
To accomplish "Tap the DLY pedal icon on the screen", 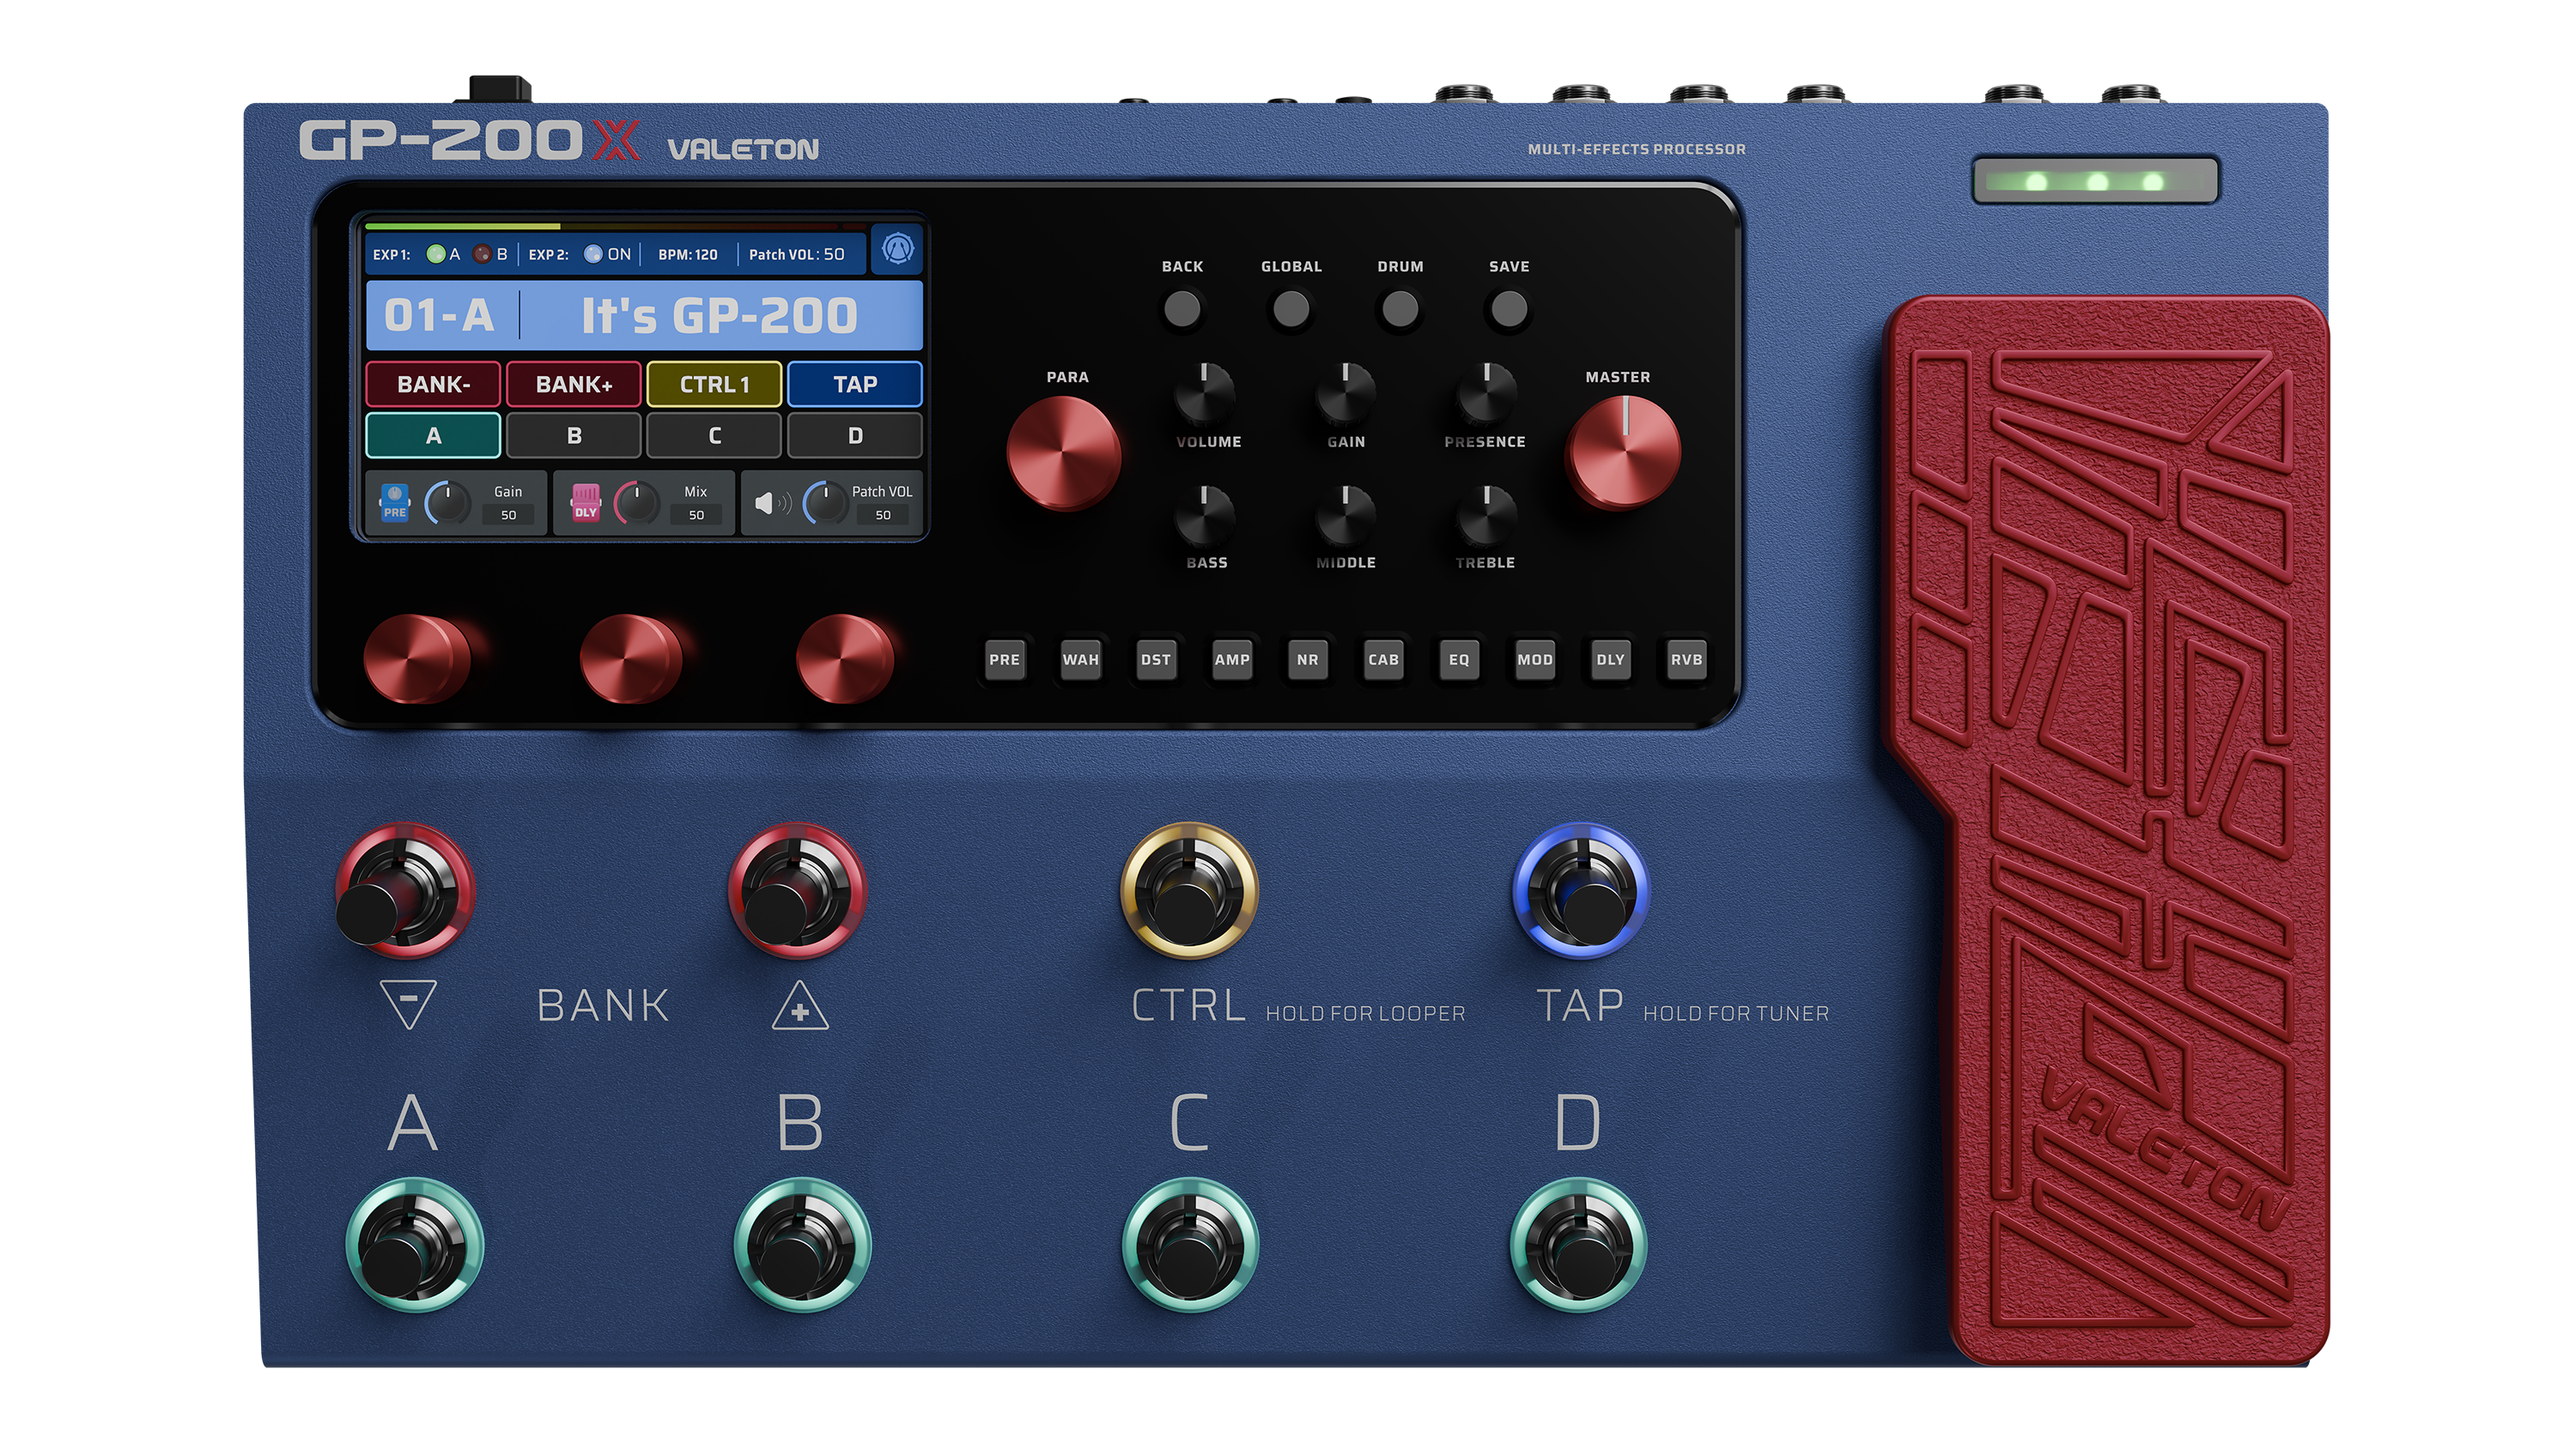I will (587, 503).
